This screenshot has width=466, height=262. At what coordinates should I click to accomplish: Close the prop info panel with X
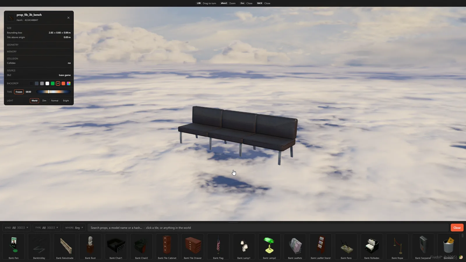click(68, 18)
